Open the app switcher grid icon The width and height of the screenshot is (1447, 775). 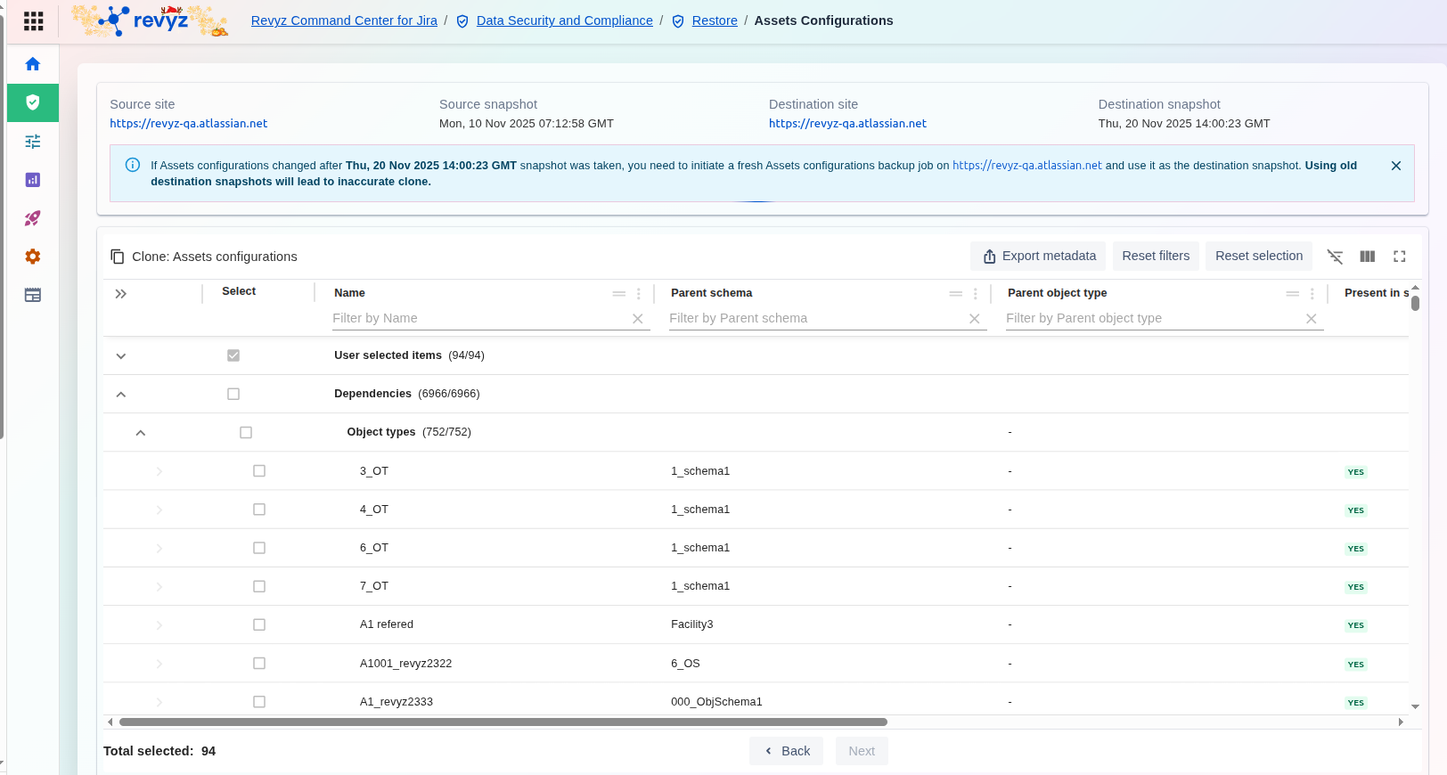tap(33, 20)
